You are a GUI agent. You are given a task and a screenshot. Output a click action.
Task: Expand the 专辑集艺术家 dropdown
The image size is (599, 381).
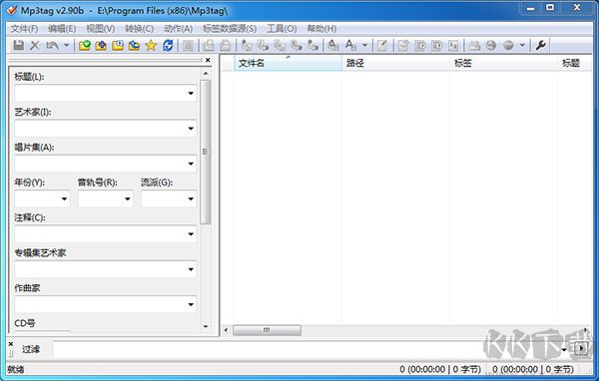pos(191,269)
